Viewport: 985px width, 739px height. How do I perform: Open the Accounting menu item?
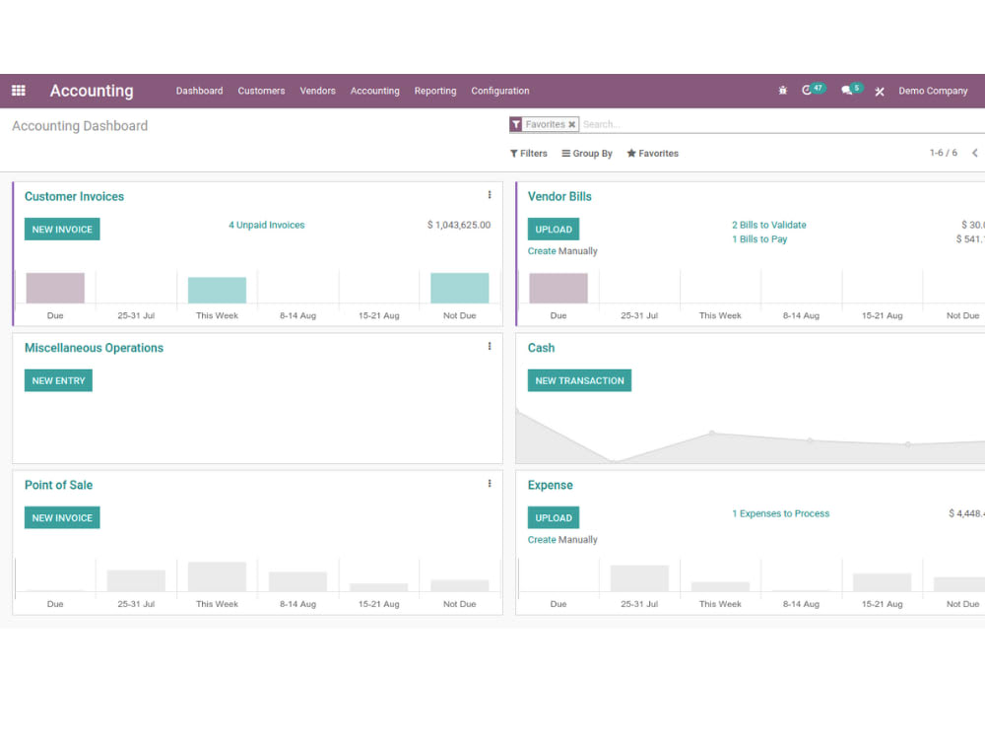coord(375,91)
